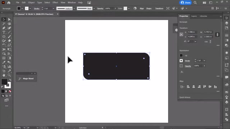This screenshot has width=230, height=129.
Task: Select the Zoom tool
Action: pos(9,75)
